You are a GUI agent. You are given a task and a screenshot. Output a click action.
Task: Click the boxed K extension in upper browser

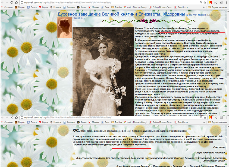tap(221, 2)
